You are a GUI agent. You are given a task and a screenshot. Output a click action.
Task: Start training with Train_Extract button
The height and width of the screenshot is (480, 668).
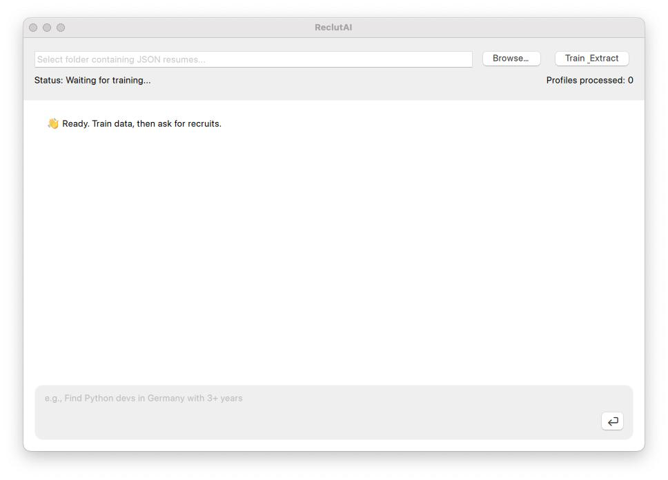tap(591, 59)
